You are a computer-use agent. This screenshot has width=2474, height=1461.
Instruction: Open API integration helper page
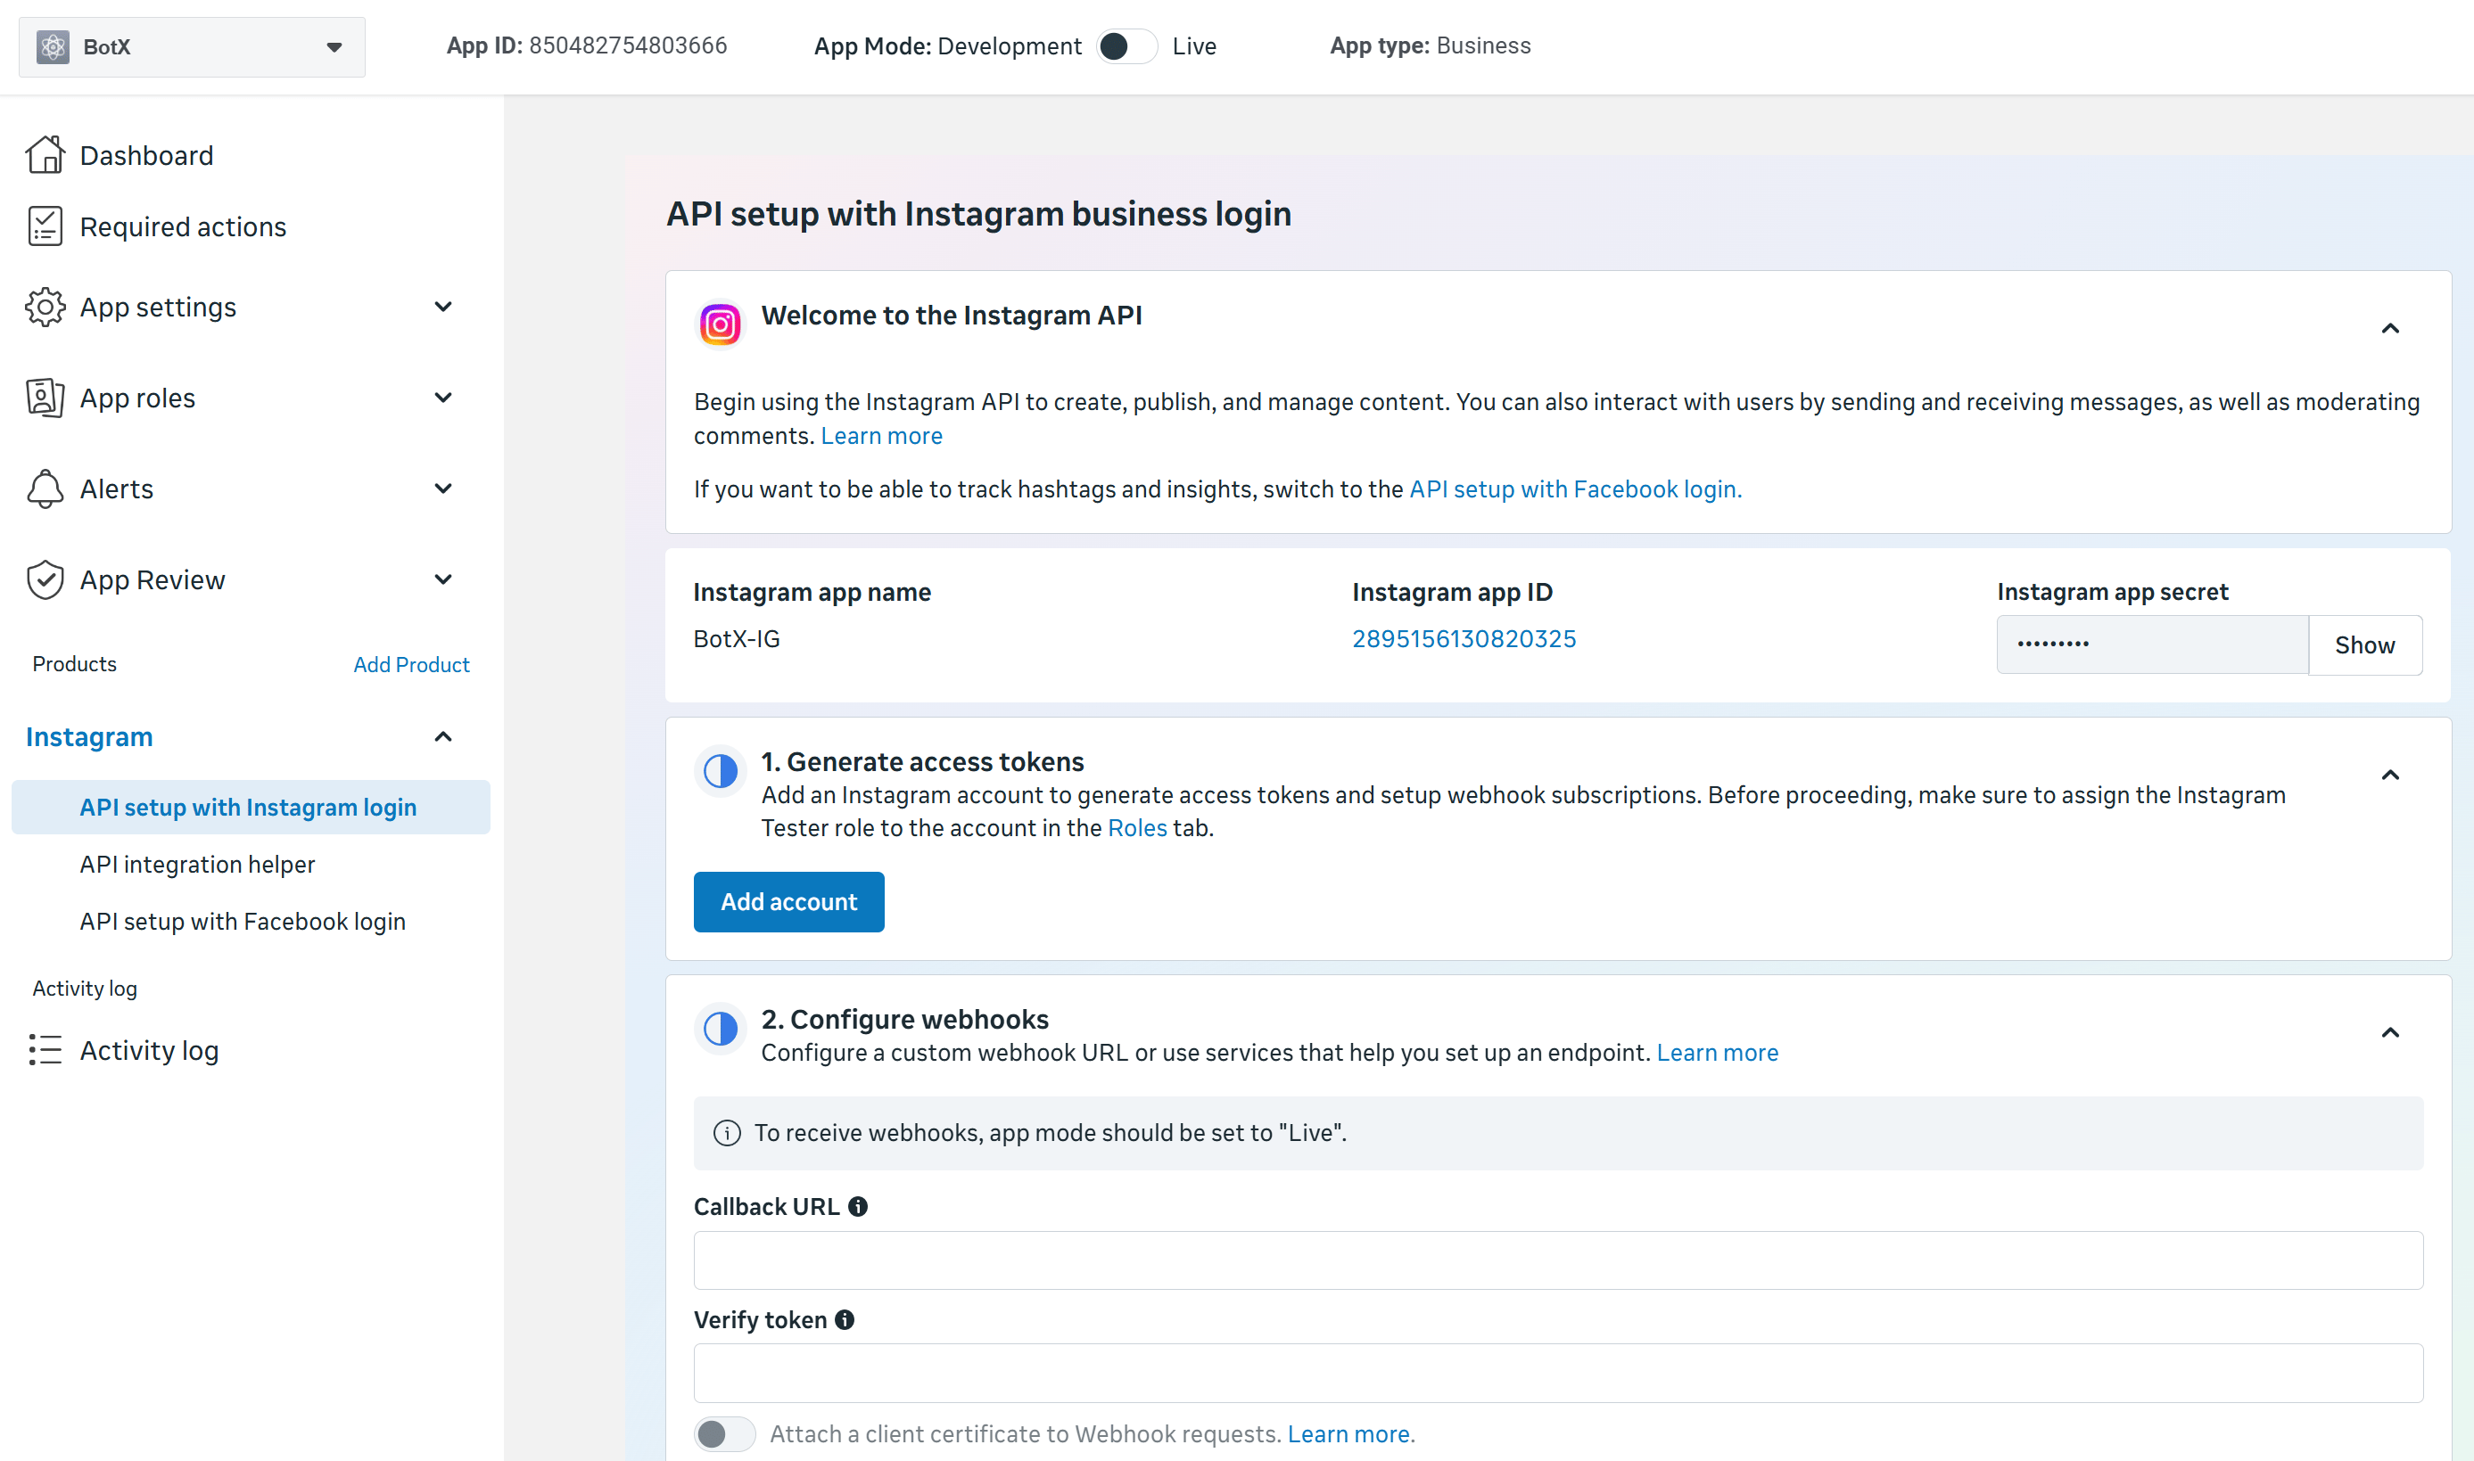point(197,865)
